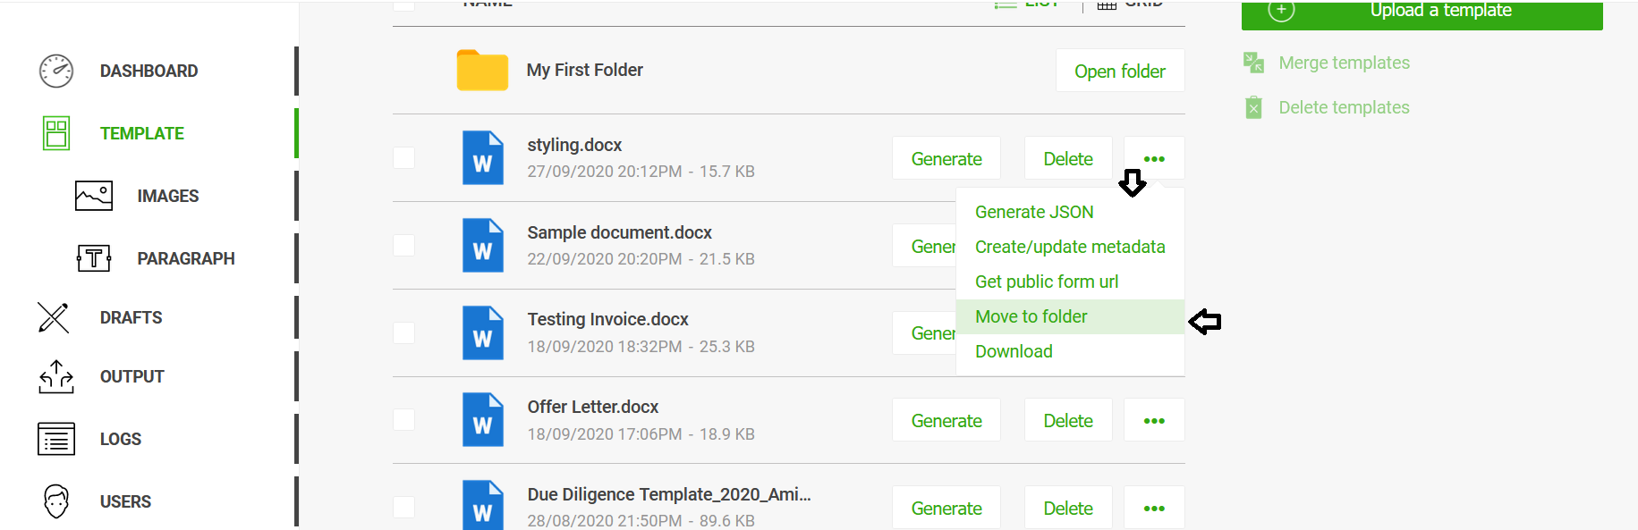1638x530 pixels.
Task: Collapse the three-dots menu for styling.docx
Action: pos(1154,158)
